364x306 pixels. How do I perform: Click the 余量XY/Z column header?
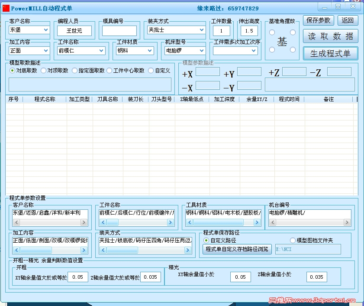[x=257, y=99]
